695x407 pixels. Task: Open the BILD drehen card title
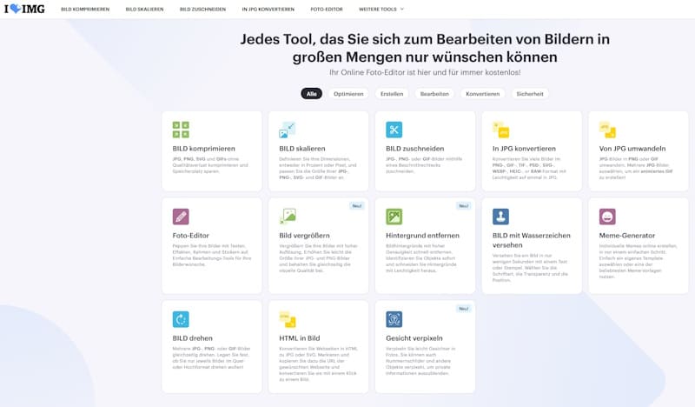tap(192, 338)
